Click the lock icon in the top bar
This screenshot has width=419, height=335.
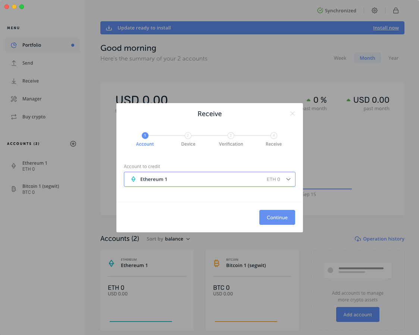coord(396,10)
